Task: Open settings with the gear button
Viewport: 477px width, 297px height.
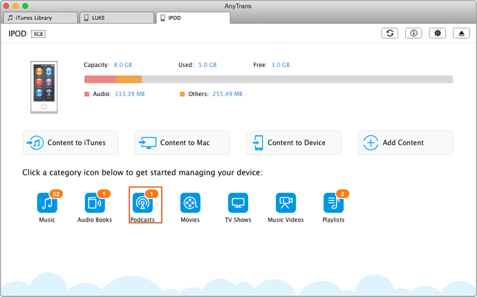Action: [x=438, y=33]
